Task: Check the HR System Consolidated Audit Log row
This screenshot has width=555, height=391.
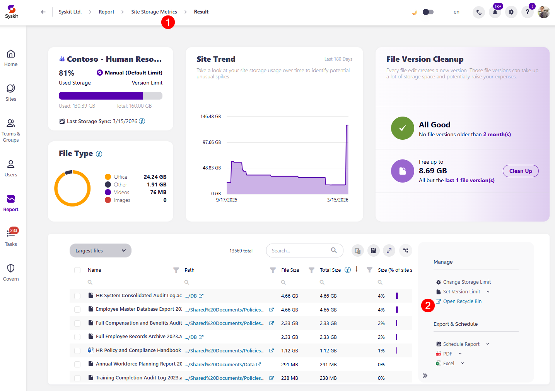Action: (x=77, y=296)
